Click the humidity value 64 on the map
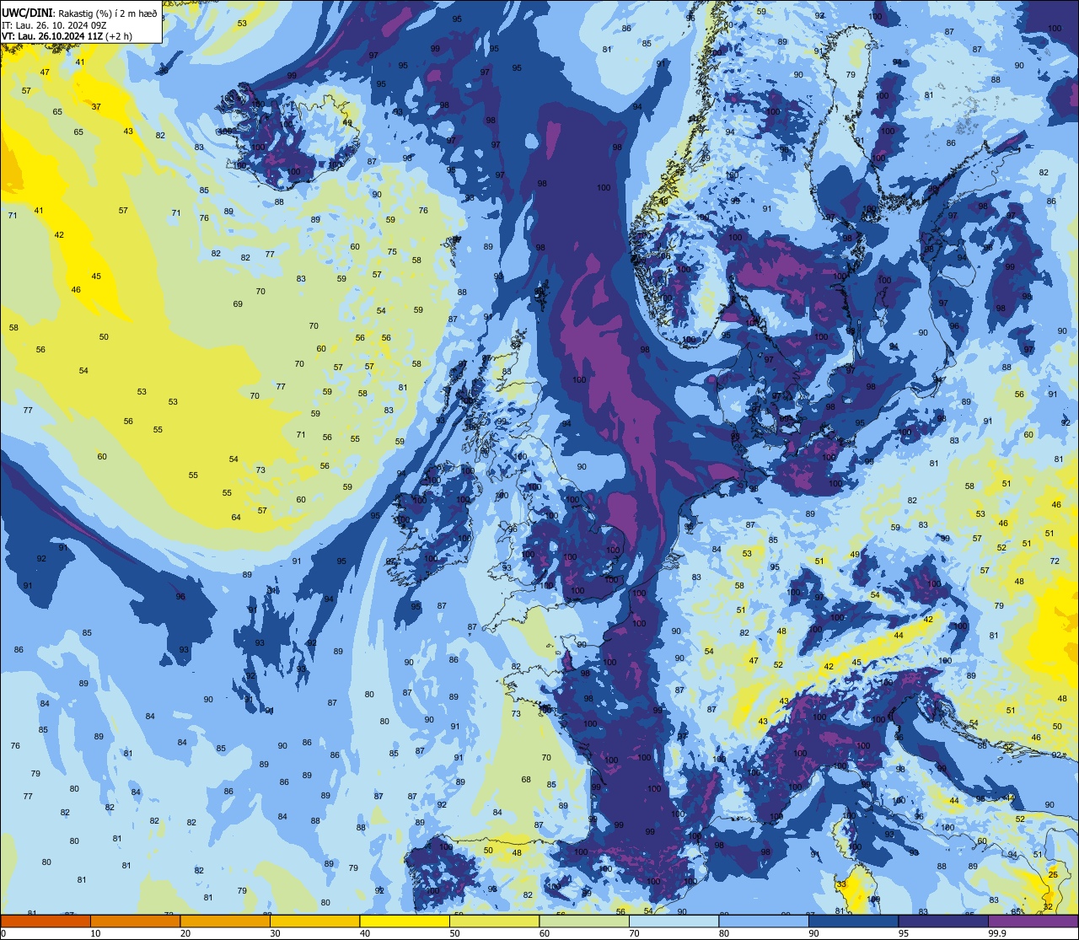The width and height of the screenshot is (1079, 940). click(236, 517)
